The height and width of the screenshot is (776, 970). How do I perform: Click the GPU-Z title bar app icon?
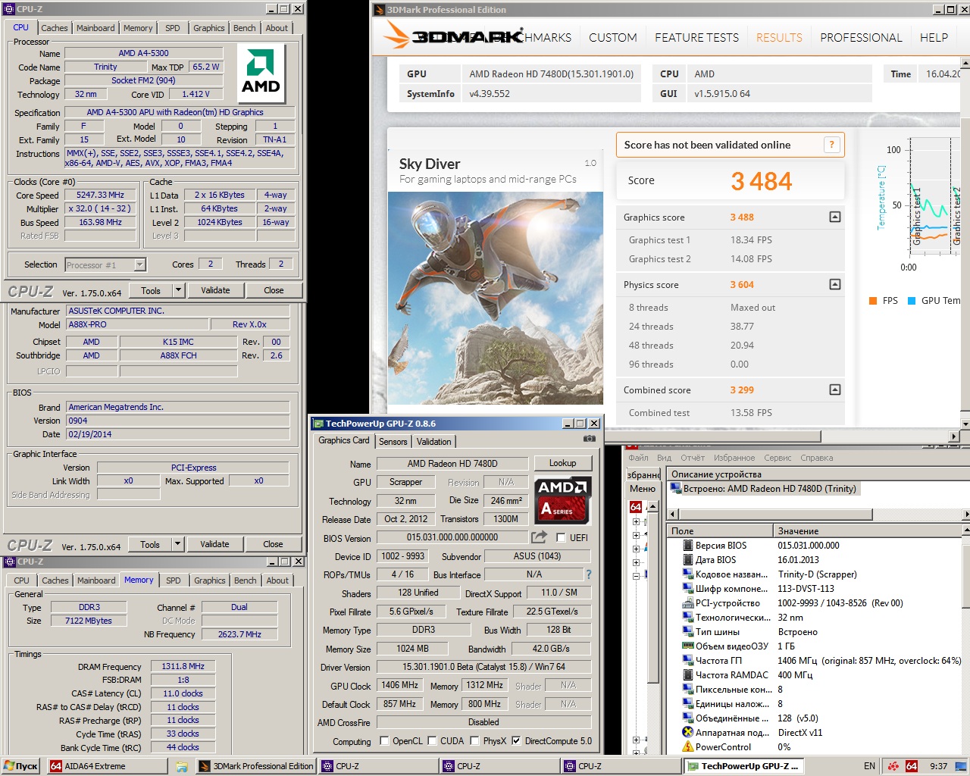tap(318, 424)
